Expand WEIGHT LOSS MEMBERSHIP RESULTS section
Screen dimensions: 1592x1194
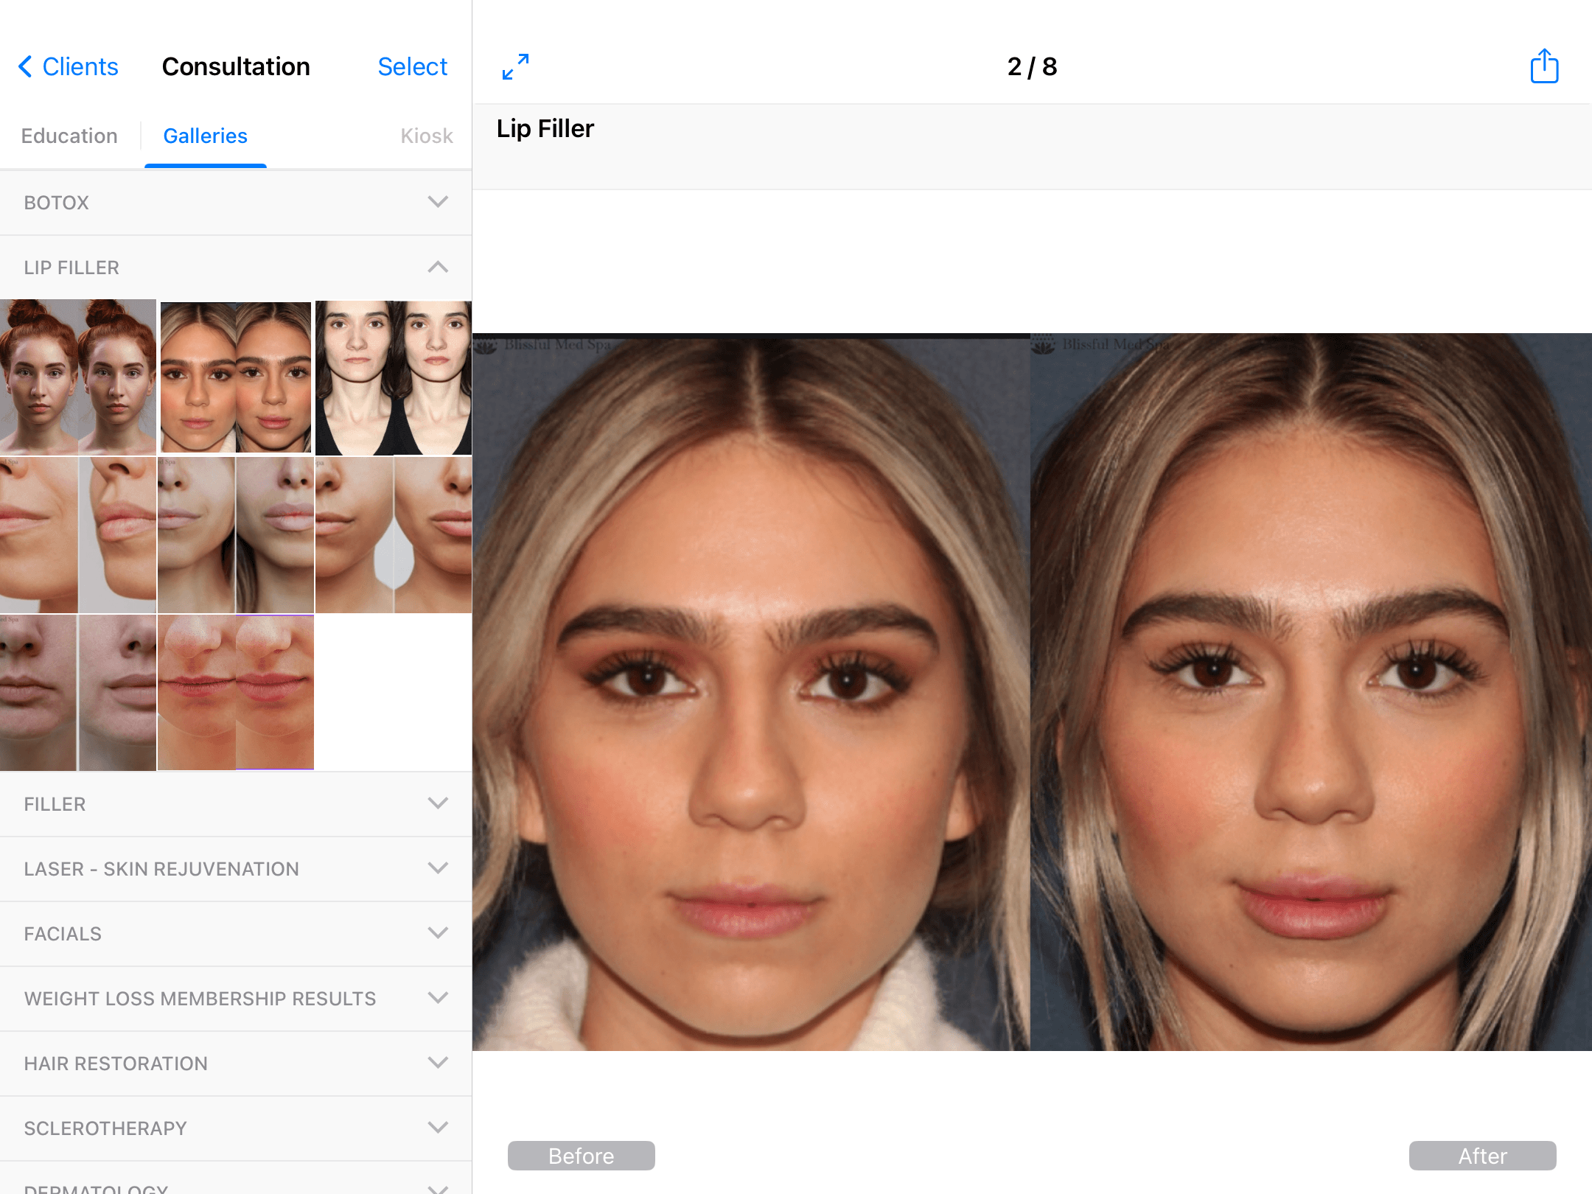click(438, 998)
